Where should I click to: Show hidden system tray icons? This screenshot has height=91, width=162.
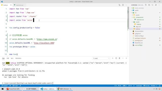click(x=154, y=89)
